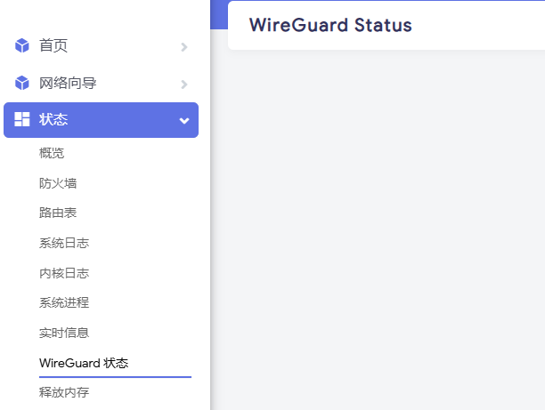The width and height of the screenshot is (545, 410).
Task: View the 系统日志 page
Action: point(64,243)
